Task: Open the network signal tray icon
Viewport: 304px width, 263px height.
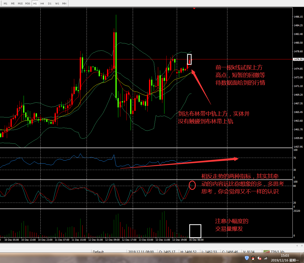Action: point(266,258)
